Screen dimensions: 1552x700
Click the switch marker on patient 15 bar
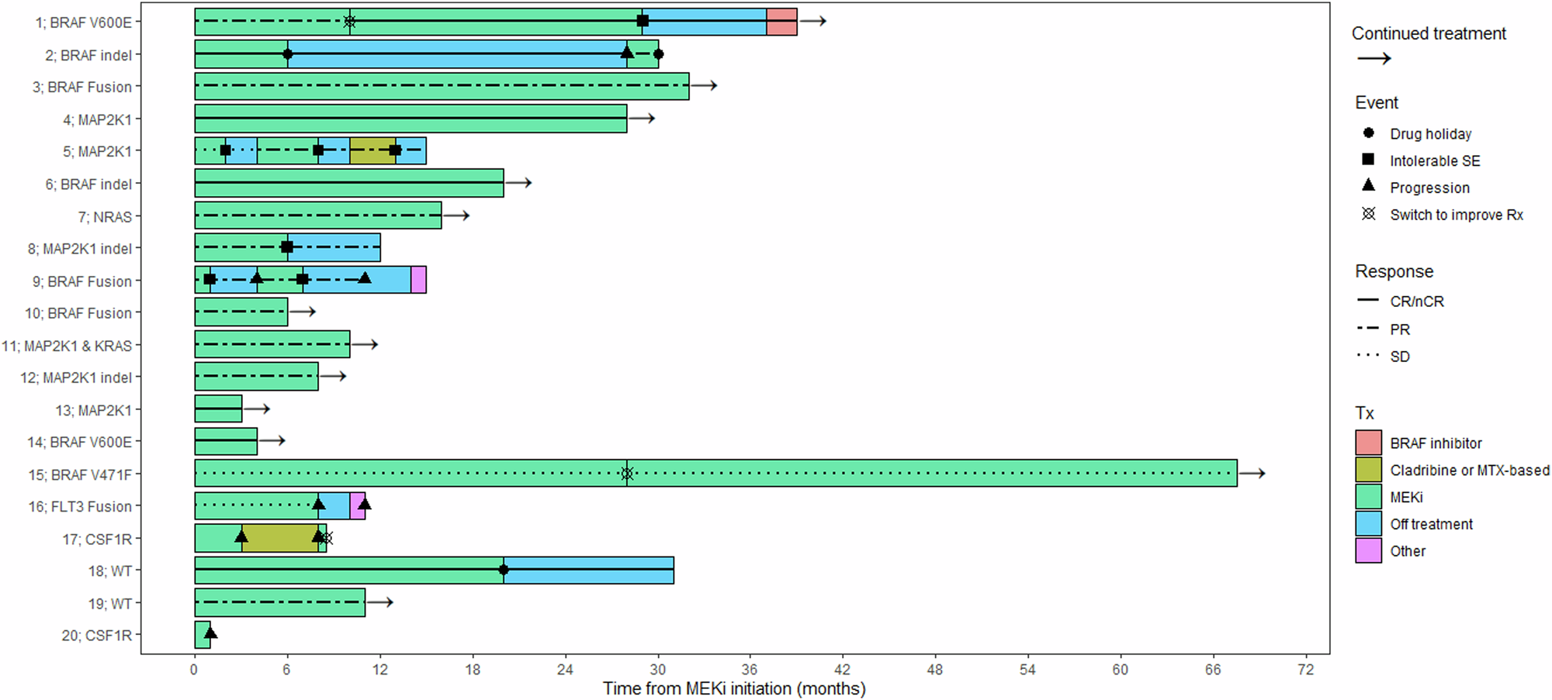tap(627, 474)
